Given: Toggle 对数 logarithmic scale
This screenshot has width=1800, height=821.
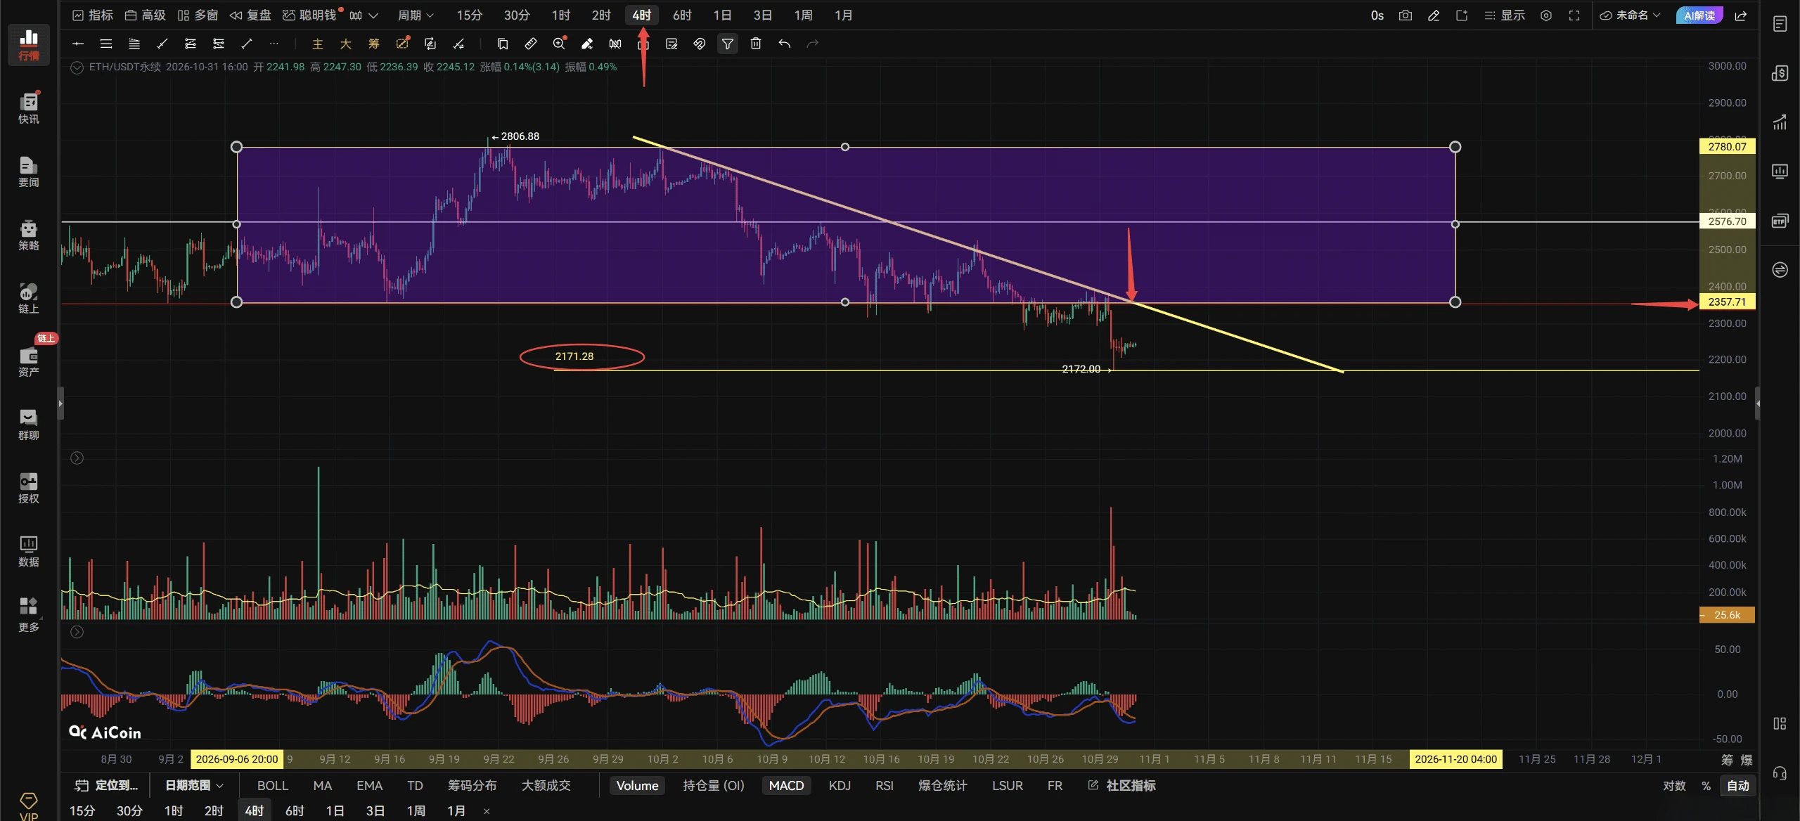Looking at the screenshot, I should pyautogui.click(x=1674, y=786).
